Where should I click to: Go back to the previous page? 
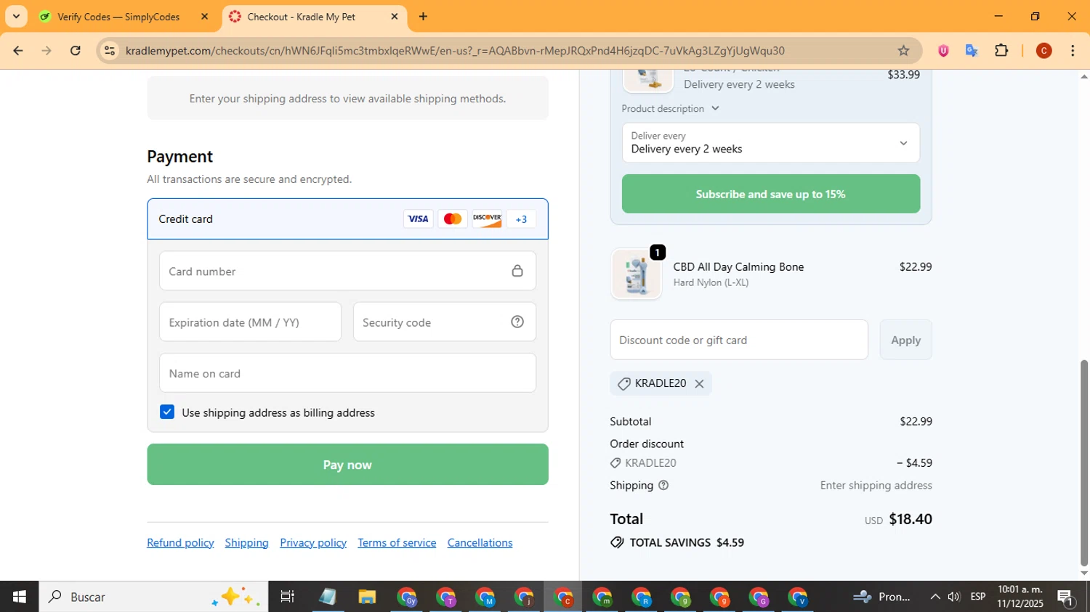[x=18, y=50]
